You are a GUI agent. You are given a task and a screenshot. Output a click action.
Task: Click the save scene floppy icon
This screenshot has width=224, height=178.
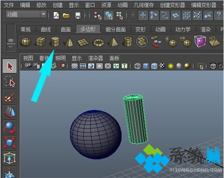click(78, 15)
